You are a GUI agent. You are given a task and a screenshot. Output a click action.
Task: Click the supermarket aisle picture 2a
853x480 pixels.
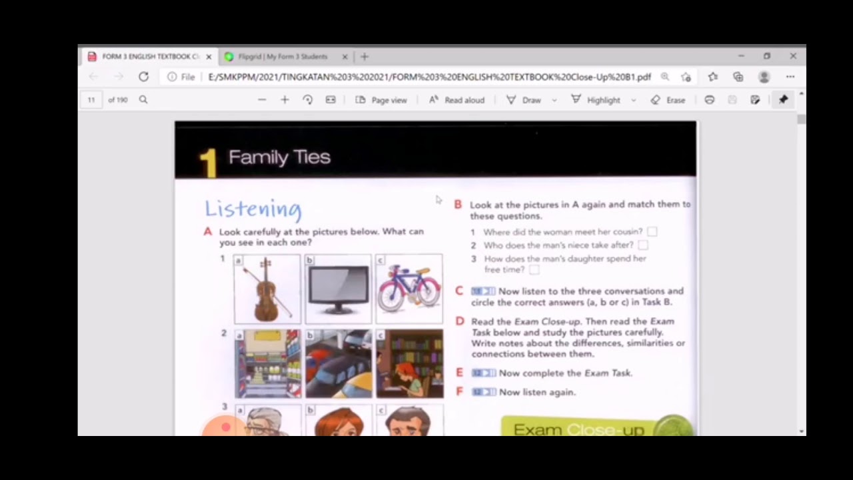point(267,364)
